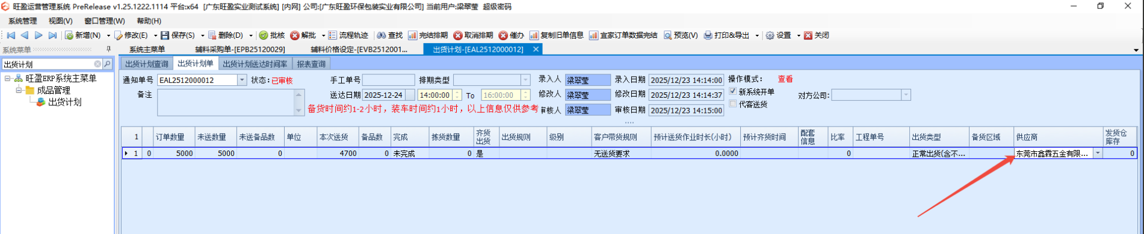Image resolution: width=1144 pixels, height=234 pixels.
Task: Go to next record arrow
Action: pyautogui.click(x=39, y=35)
